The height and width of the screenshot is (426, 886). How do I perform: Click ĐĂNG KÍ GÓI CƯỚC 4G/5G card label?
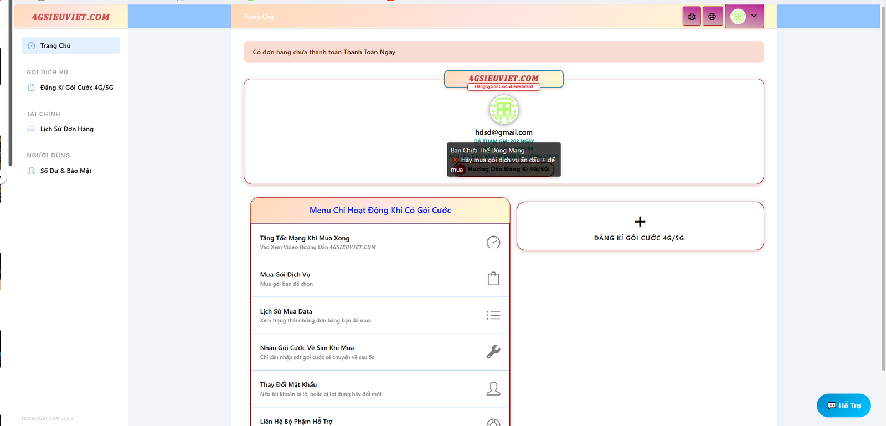[639, 238]
